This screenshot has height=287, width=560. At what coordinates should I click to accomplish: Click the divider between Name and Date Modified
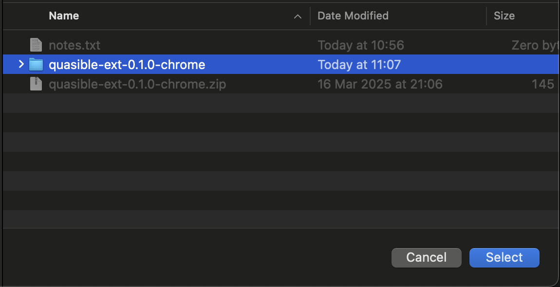[x=310, y=16]
